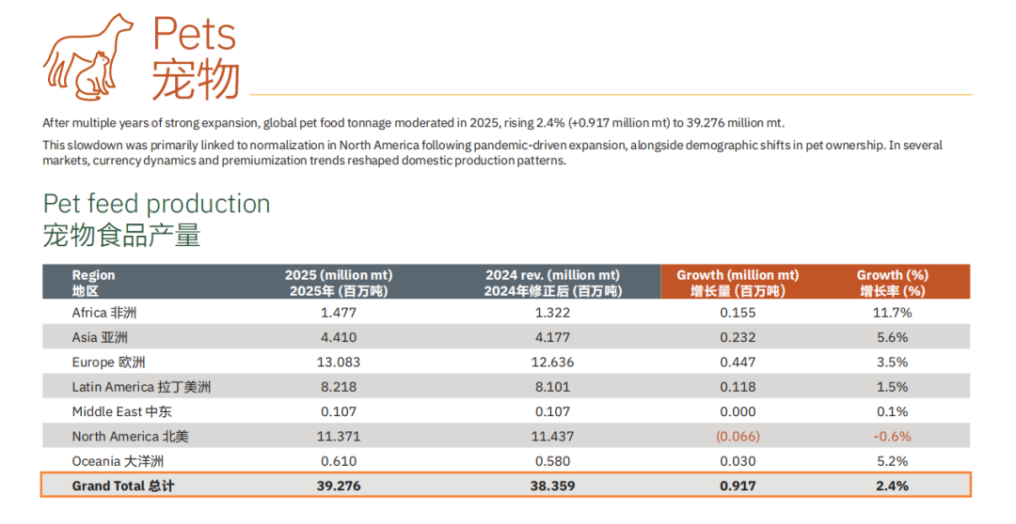Viewport: 1016px width, 524px height.
Task: Select the Africa growth rate "11.7%"
Action: click(892, 313)
